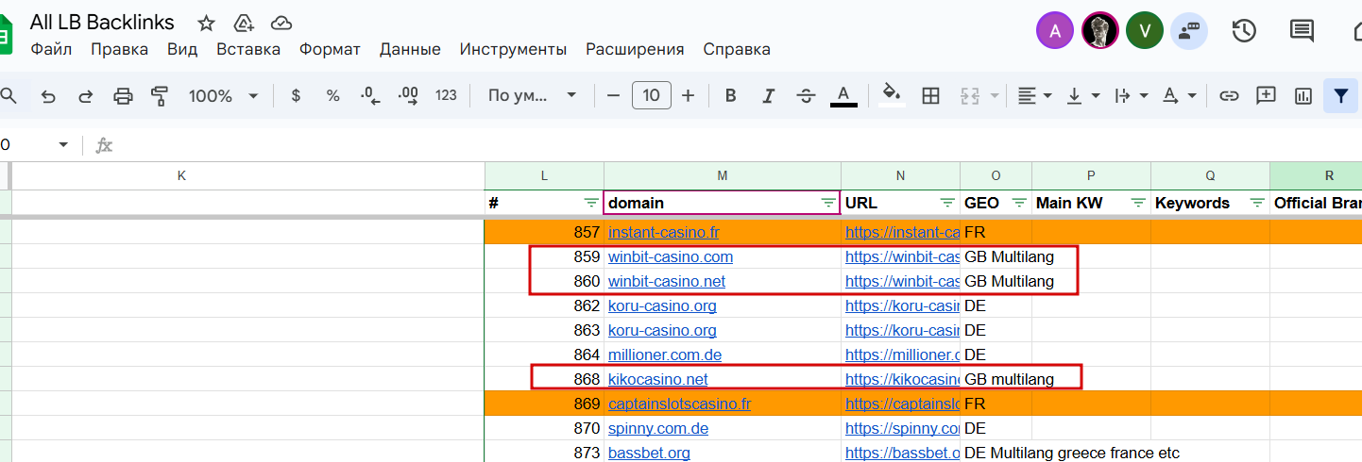Open the text rotation dropdown
This screenshot has width=1362, height=462.
(x=1179, y=95)
